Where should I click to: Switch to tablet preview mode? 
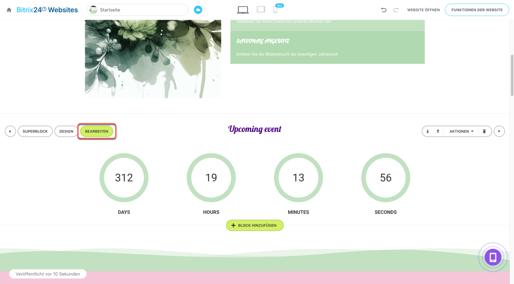261,10
